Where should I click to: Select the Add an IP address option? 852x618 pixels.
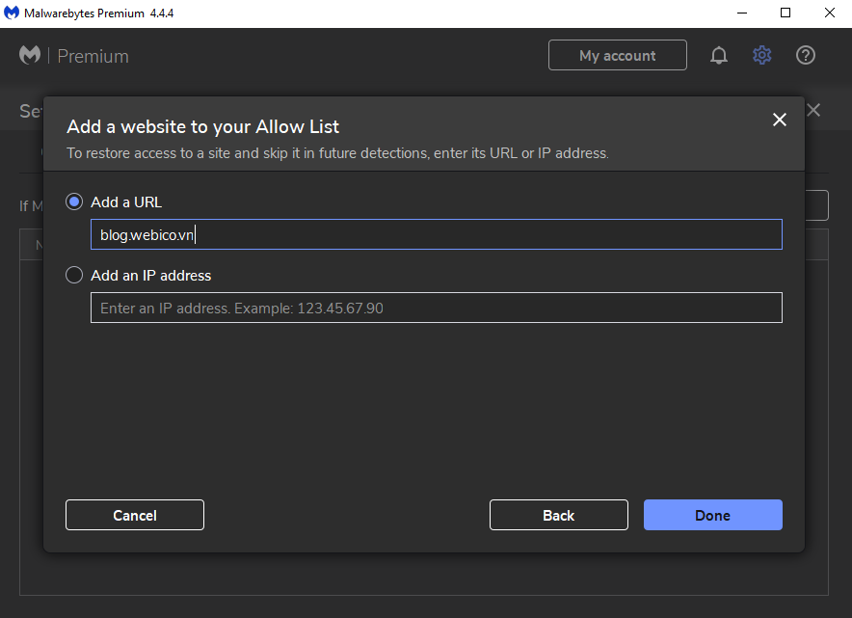coord(74,275)
